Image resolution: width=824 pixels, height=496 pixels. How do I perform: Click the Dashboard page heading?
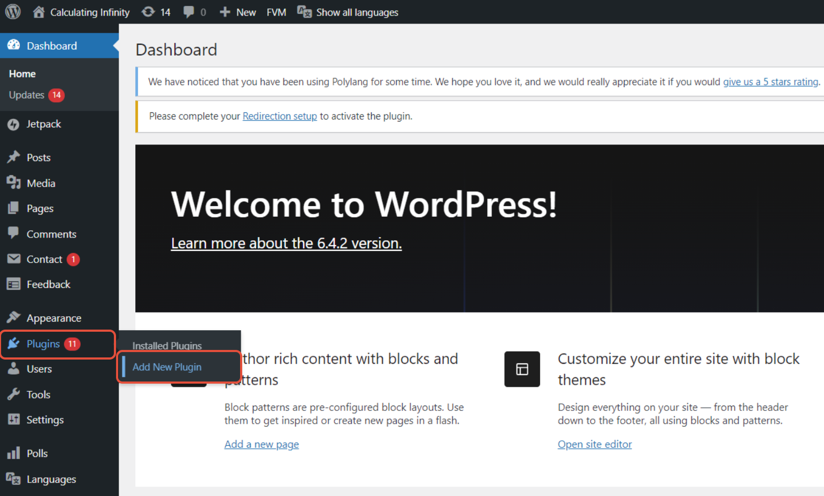[176, 50]
